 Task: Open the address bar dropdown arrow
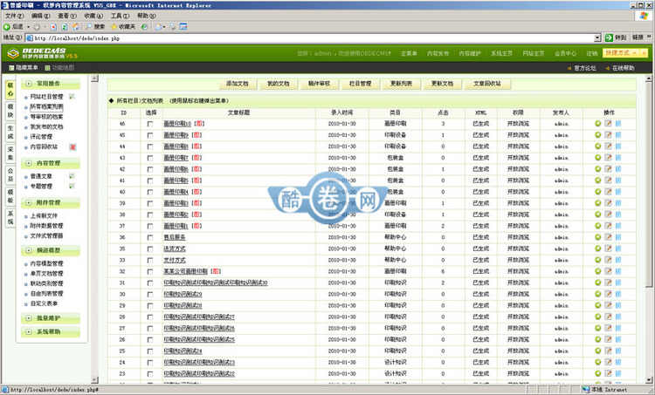point(597,38)
